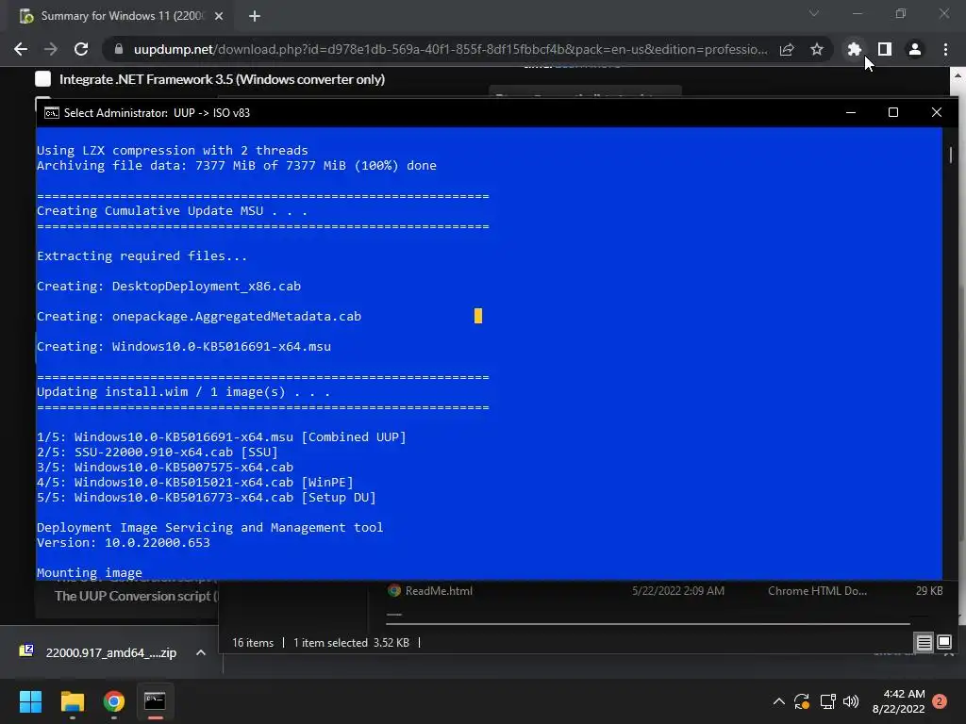The height and width of the screenshot is (724, 966).
Task: Share this page icon in address bar
Action: [787, 49]
